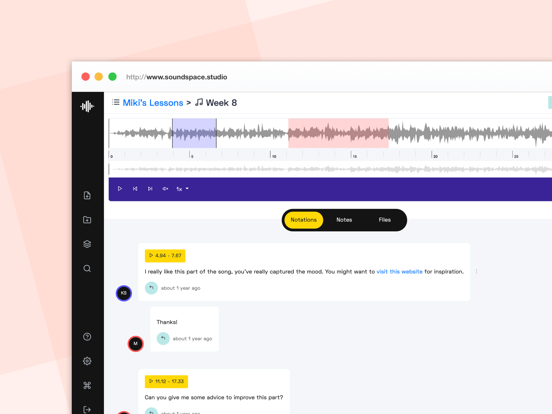Open search from the sidebar magnifier icon

click(87, 268)
